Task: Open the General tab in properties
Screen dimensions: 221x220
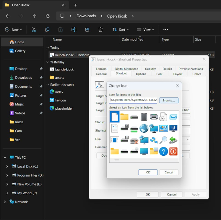Action: [x=101, y=74]
